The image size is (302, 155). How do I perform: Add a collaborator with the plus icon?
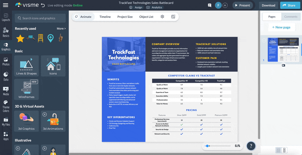(225, 5)
